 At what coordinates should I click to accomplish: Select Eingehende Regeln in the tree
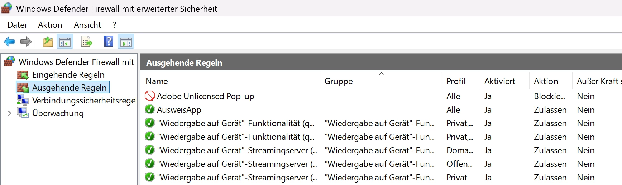[68, 75]
